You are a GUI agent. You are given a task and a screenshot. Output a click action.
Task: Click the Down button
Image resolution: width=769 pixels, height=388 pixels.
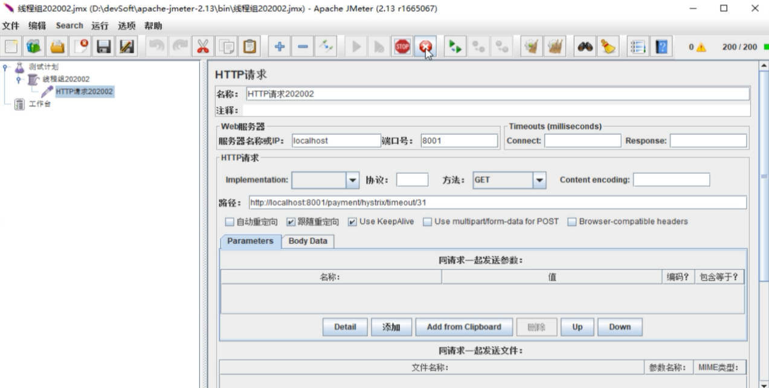click(x=620, y=327)
